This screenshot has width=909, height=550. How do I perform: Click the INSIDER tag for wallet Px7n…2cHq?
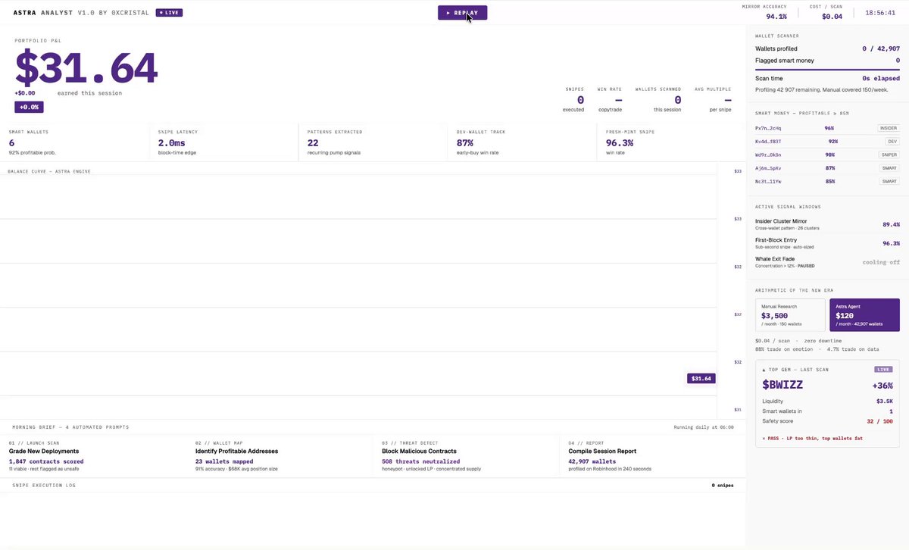point(888,129)
